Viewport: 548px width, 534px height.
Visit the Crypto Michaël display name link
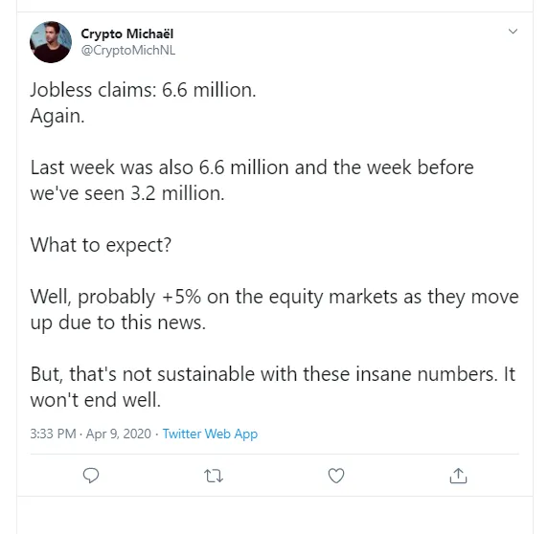pos(126,33)
